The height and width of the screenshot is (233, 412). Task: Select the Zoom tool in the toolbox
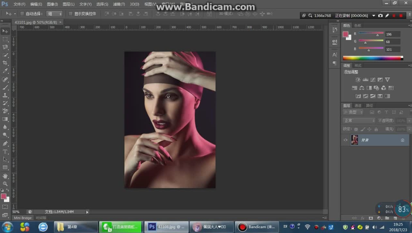[x=5, y=183]
